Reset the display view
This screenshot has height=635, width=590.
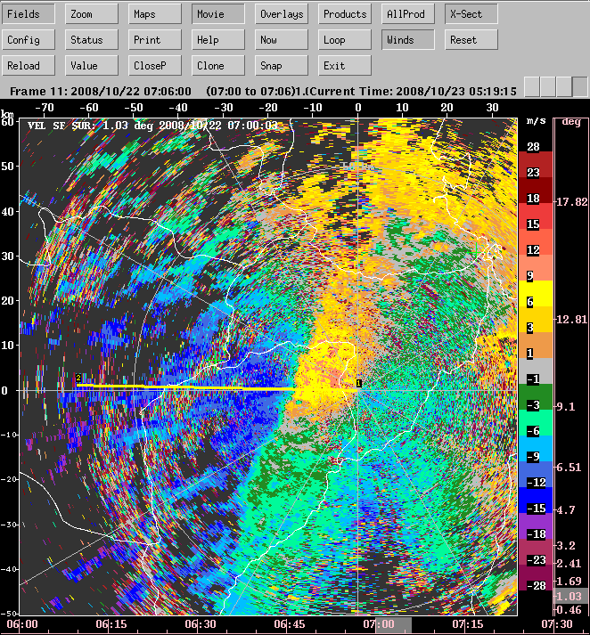click(471, 40)
